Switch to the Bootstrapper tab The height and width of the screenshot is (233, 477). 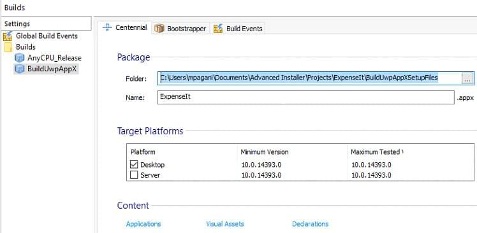click(x=181, y=29)
